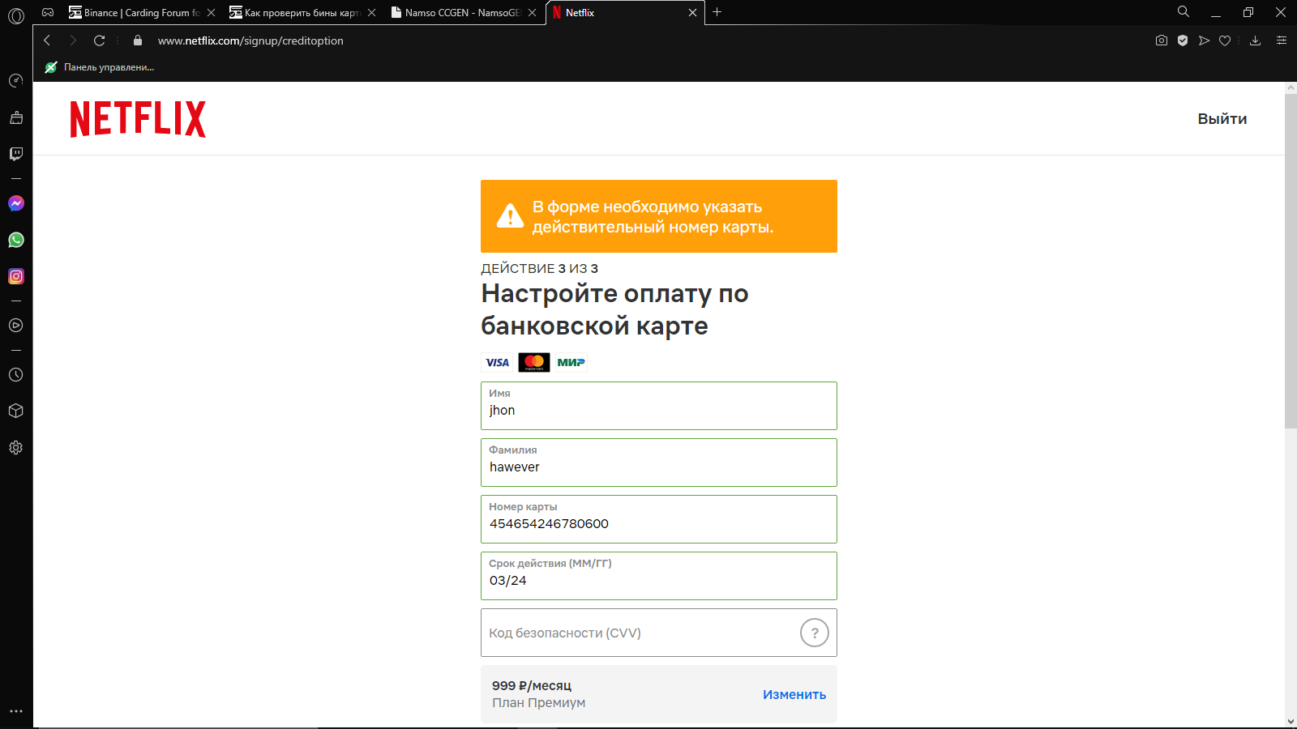Open Instagram sidebar panel

click(16, 276)
